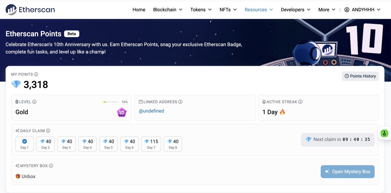The image size is (391, 193).
Task: Click the green floating extension icon
Action: tap(384, 133)
